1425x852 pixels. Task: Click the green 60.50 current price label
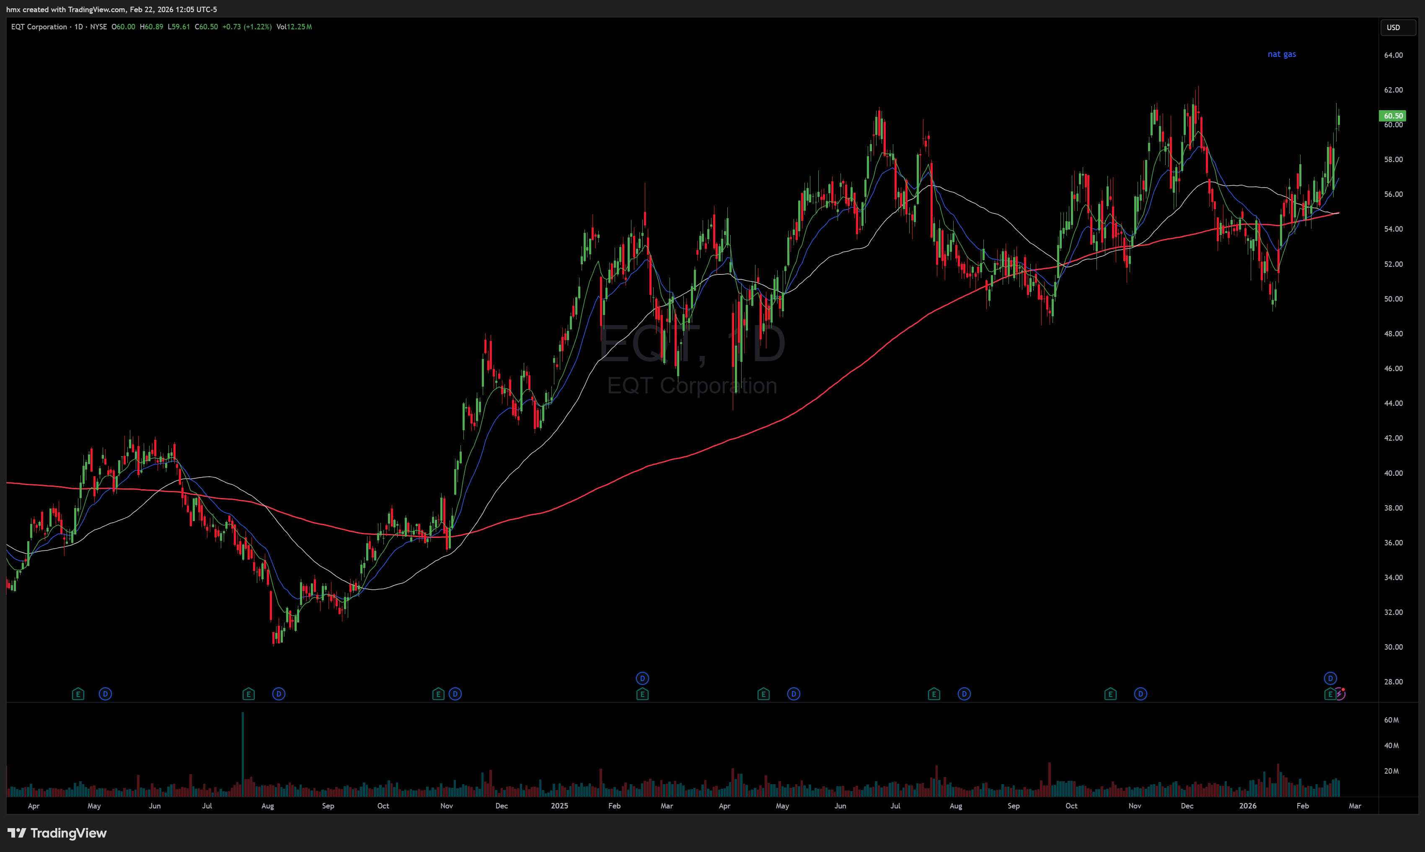point(1392,116)
